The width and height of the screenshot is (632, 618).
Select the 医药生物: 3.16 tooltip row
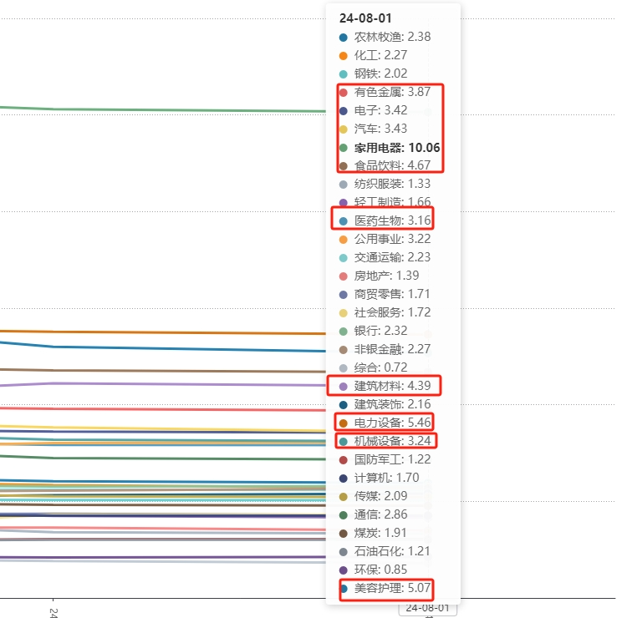tap(385, 220)
